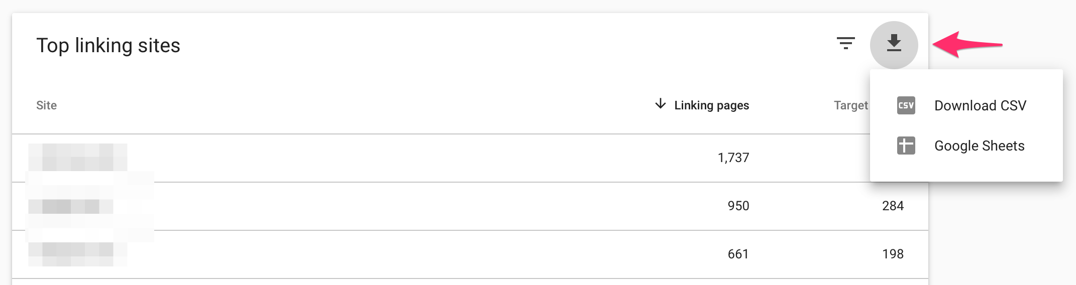This screenshot has width=1076, height=285.
Task: Click the 950 linking pages value
Action: tap(738, 206)
